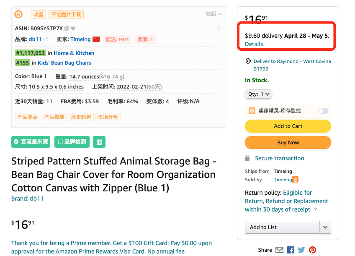The image size is (355, 256).
Task: Click the heart icon beside the ASIN
Action: click(x=73, y=29)
